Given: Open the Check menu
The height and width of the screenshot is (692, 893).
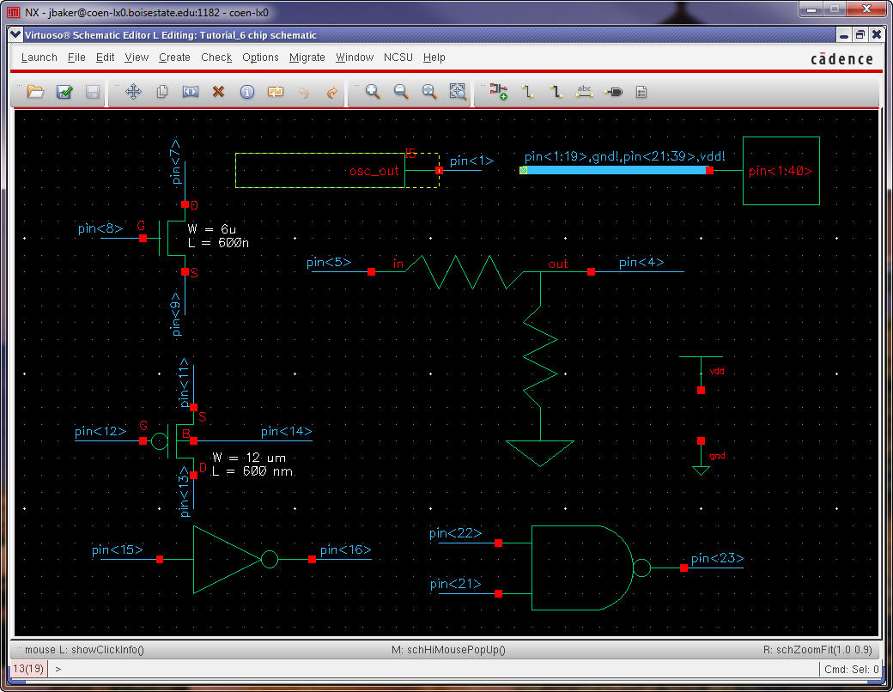Looking at the screenshot, I should coord(216,58).
